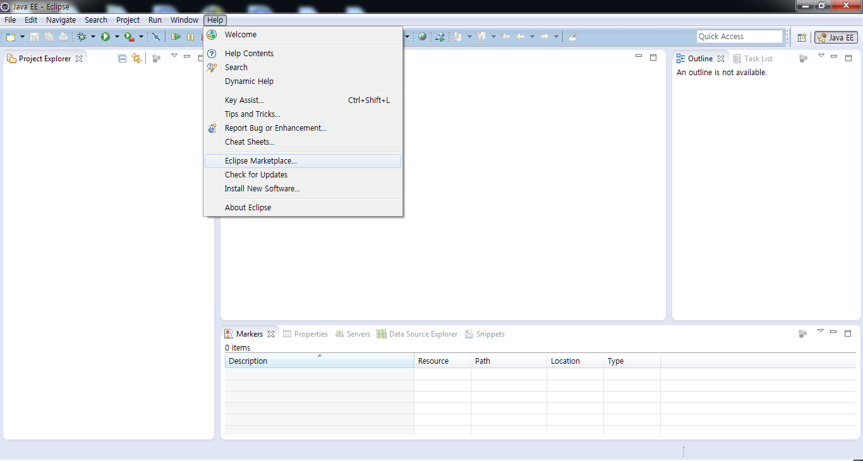Minimize the Outline view
The image size is (863, 461).
point(834,56)
